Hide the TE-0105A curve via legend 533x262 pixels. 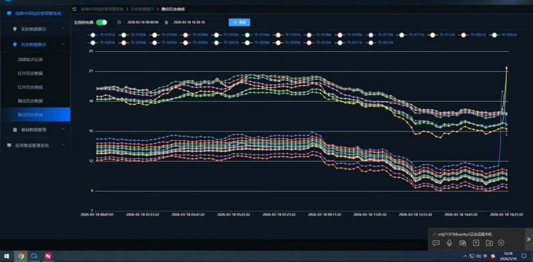point(225,35)
